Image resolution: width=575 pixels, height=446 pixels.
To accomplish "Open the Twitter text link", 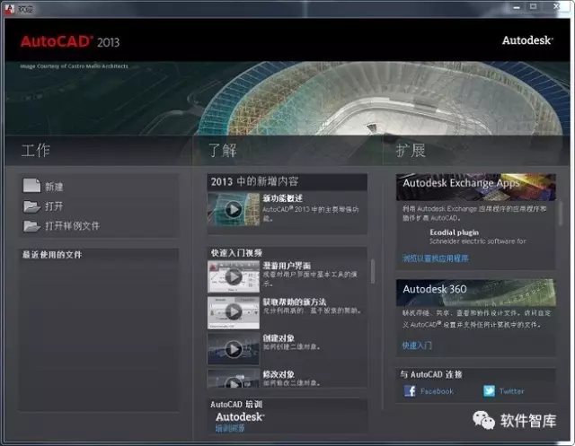I will click(511, 391).
